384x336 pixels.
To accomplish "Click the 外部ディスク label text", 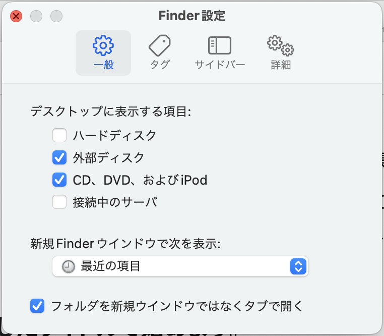I will pyautogui.click(x=108, y=157).
